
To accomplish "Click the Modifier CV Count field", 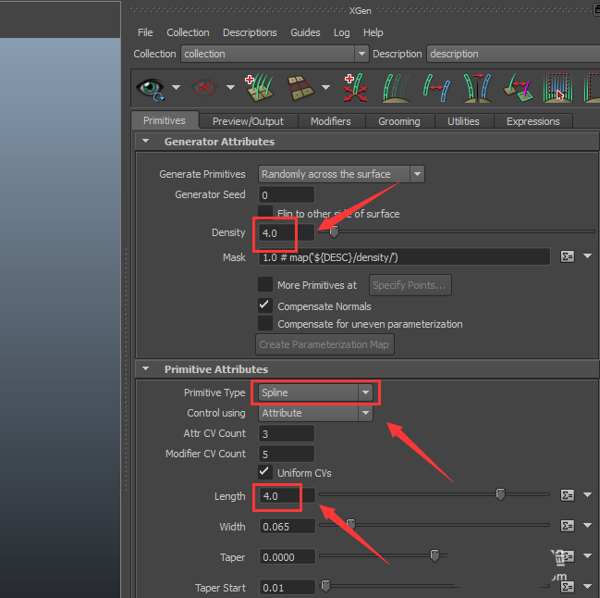I will pos(287,454).
